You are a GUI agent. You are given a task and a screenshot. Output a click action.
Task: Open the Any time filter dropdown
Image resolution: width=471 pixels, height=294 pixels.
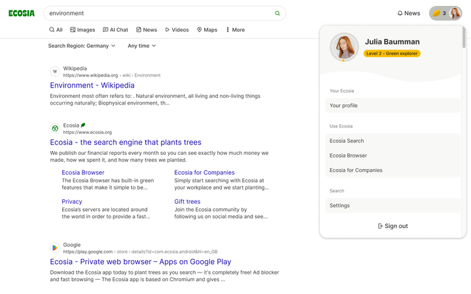(142, 46)
